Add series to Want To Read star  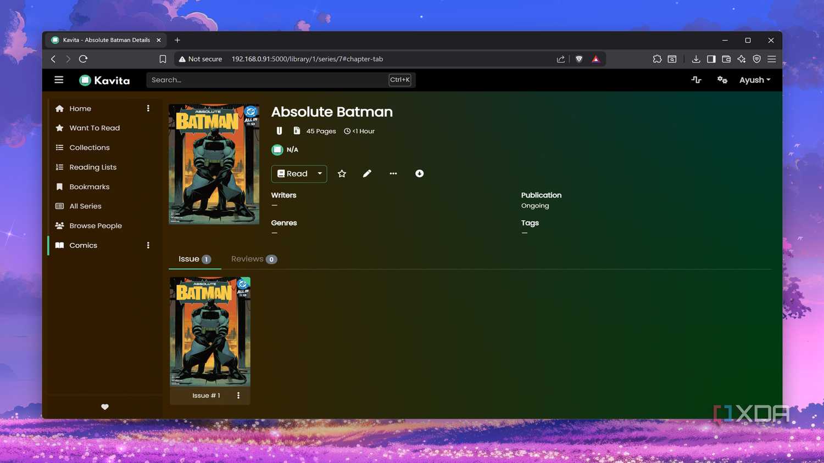point(342,174)
